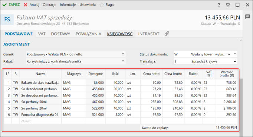Image resolution: width=253 pixels, height=137 pixels.
Task: Click gross value 292,50 cell
Action: [227, 115]
